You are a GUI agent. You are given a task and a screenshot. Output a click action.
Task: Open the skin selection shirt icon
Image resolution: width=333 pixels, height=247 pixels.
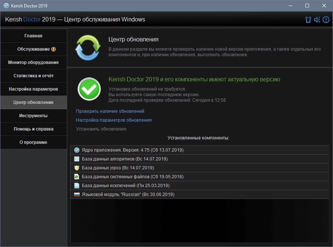tap(308, 20)
